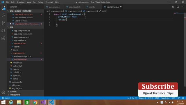This screenshot has width=186, height=105.
Task: Collapse the Open Editors section
Action: click(8, 11)
